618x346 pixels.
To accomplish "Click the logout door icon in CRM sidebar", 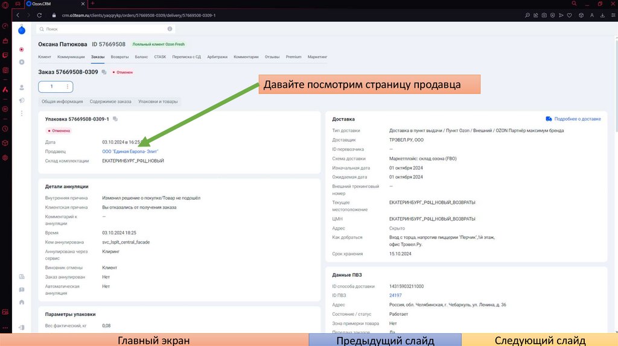I will pyautogui.click(x=22, y=327).
